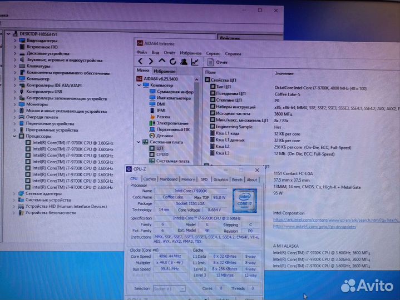Switch to Memory tab in CPU-Z
Image resolution: width=400 pixels, height=300 pixels.
188,179
